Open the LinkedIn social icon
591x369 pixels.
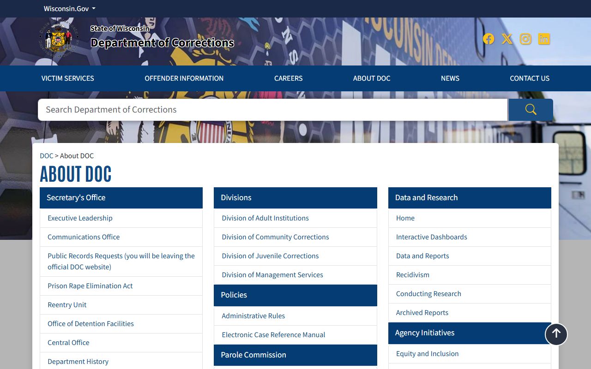tap(544, 39)
